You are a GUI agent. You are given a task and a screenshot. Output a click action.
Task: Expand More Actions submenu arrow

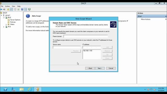pyautogui.click(x=166, y=19)
